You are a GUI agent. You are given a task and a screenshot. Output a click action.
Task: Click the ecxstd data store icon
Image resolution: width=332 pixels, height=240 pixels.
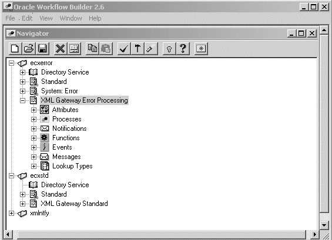pos(22,175)
